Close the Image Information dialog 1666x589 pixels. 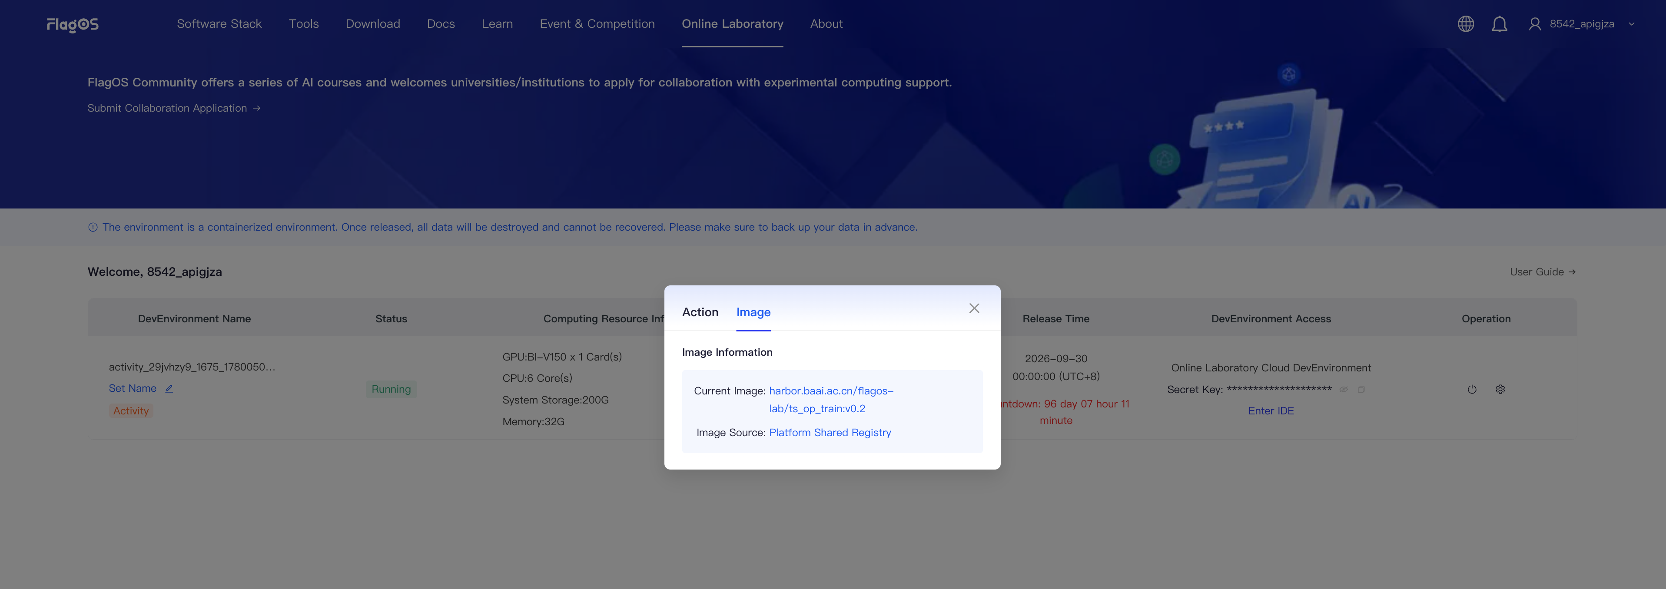974,308
